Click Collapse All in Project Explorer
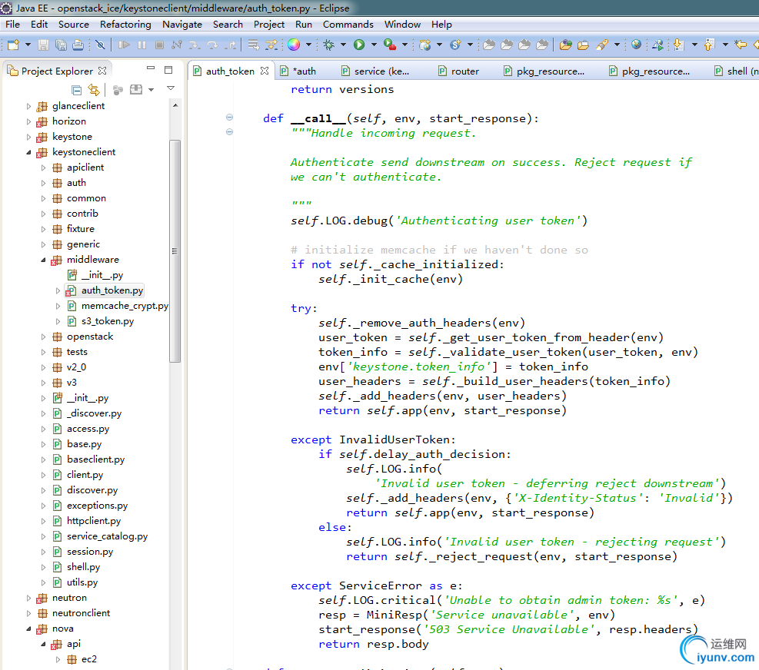Viewport: 759px width, 670px height. 76,90
